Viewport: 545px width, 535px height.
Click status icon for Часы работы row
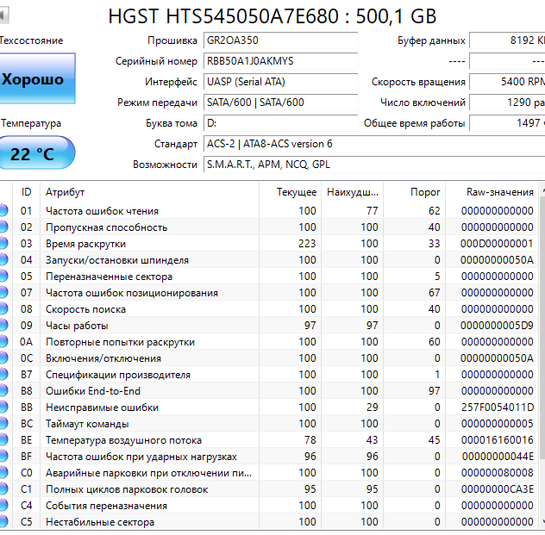[3, 326]
